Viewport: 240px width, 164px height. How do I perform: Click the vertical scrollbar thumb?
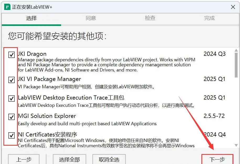236,65
